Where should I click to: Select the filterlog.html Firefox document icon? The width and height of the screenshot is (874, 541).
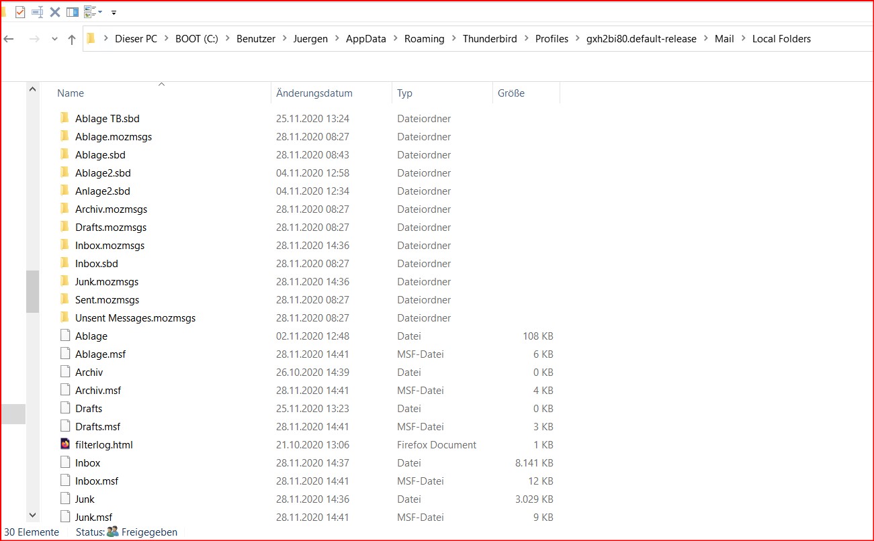point(65,444)
